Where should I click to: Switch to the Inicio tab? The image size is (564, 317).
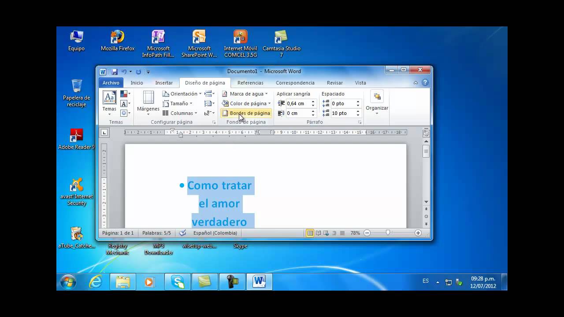[x=137, y=83]
